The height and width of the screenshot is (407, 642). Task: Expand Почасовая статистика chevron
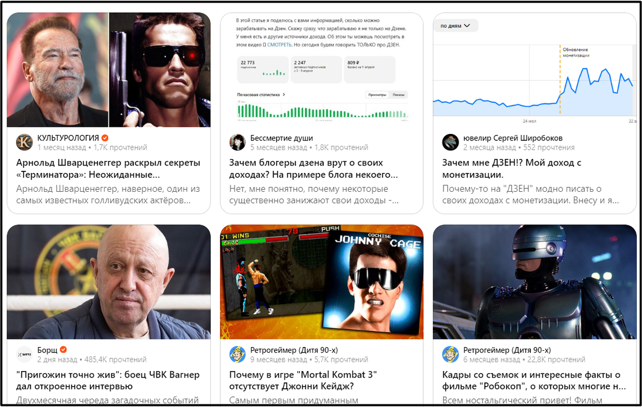tap(284, 94)
